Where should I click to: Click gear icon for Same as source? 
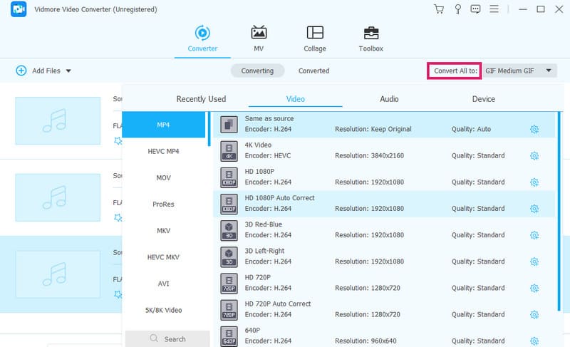(534, 129)
